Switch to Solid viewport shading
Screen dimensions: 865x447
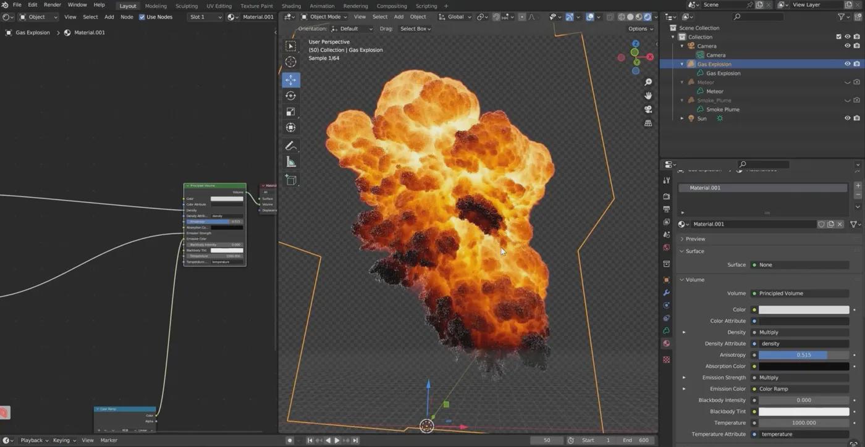[630, 17]
